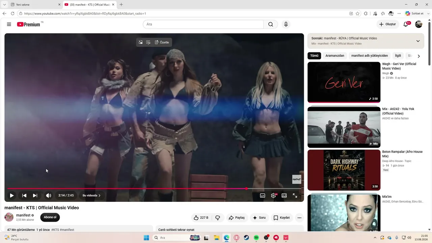The height and width of the screenshot is (243, 432).
Task: Click the search magnifier button
Action: [x=271, y=24]
